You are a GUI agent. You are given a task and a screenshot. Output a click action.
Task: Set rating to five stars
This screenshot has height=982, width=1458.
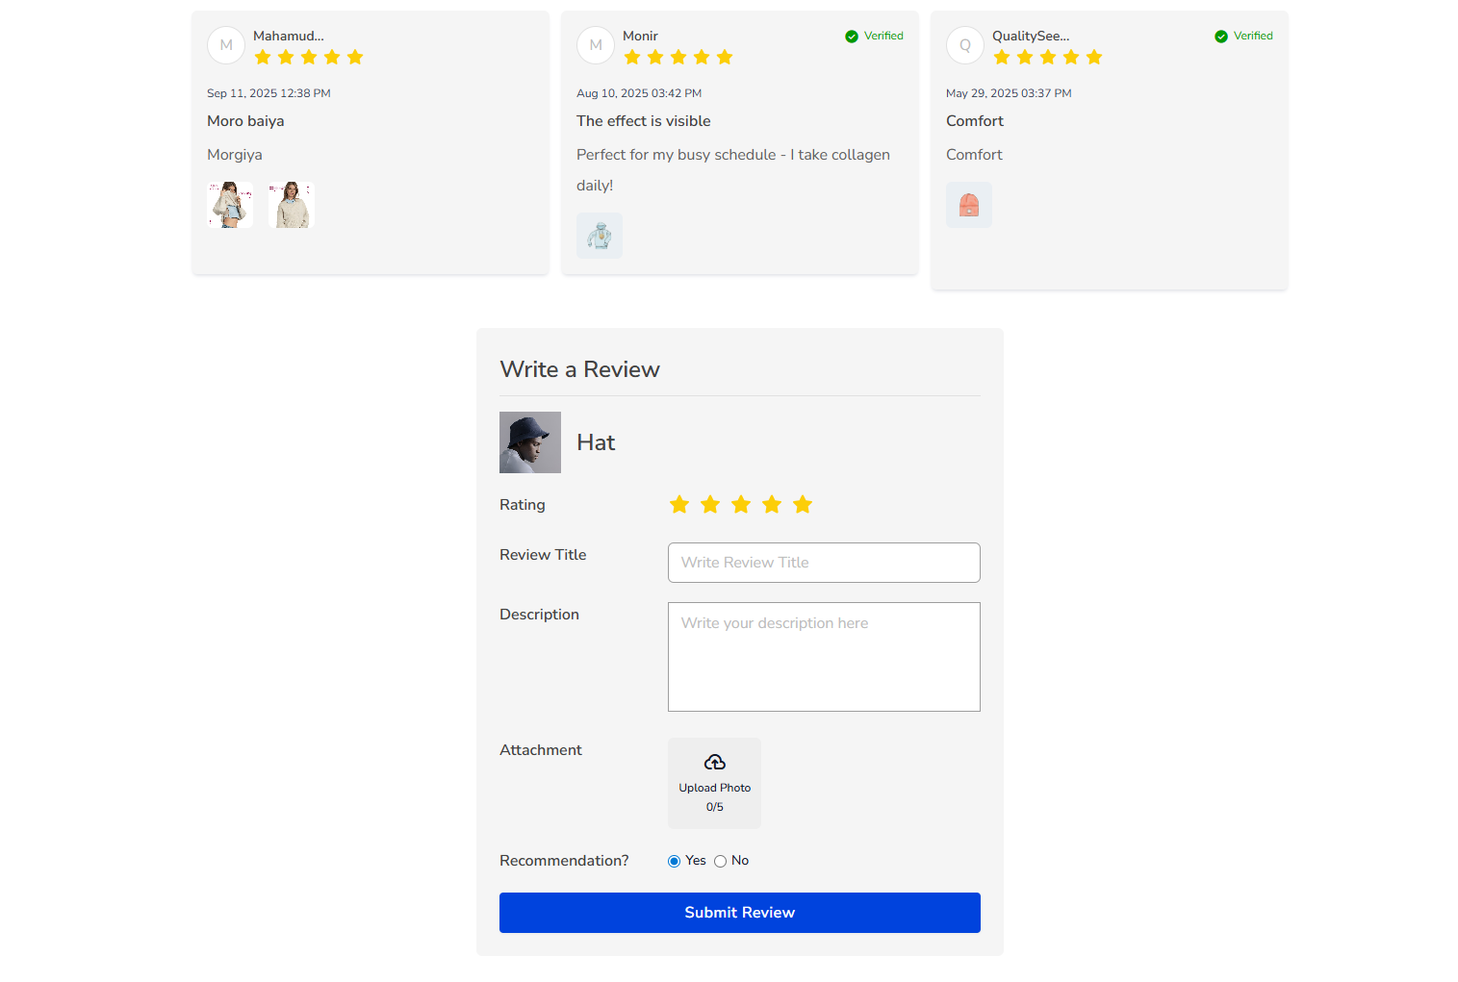click(803, 505)
